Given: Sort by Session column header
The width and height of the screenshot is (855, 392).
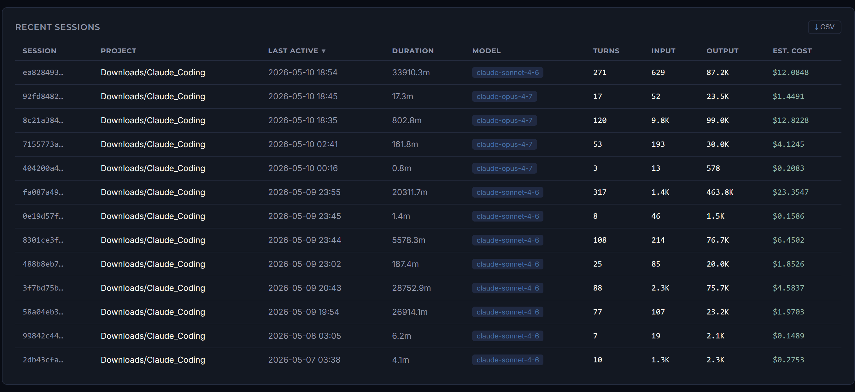Looking at the screenshot, I should [39, 51].
